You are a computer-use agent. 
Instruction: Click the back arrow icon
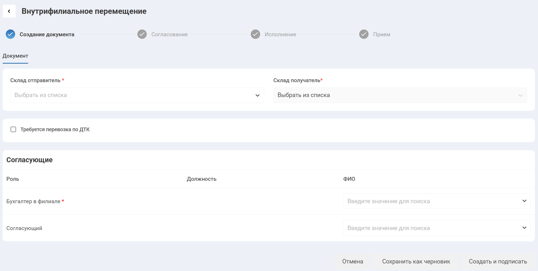[9, 11]
